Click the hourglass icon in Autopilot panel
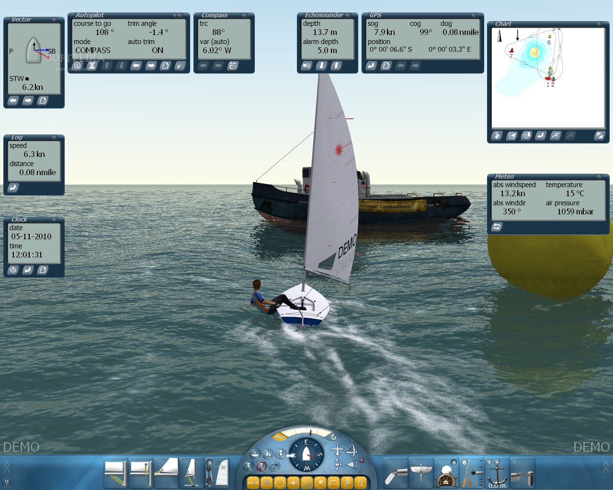The height and width of the screenshot is (490, 613). click(x=92, y=66)
